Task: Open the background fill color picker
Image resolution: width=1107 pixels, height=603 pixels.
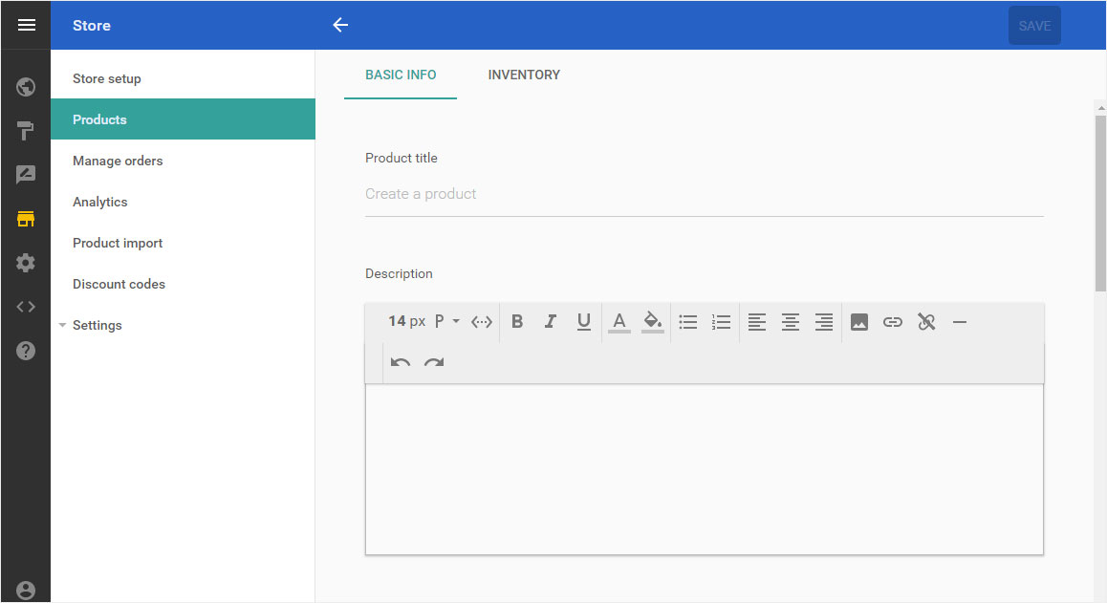Action: (x=652, y=322)
